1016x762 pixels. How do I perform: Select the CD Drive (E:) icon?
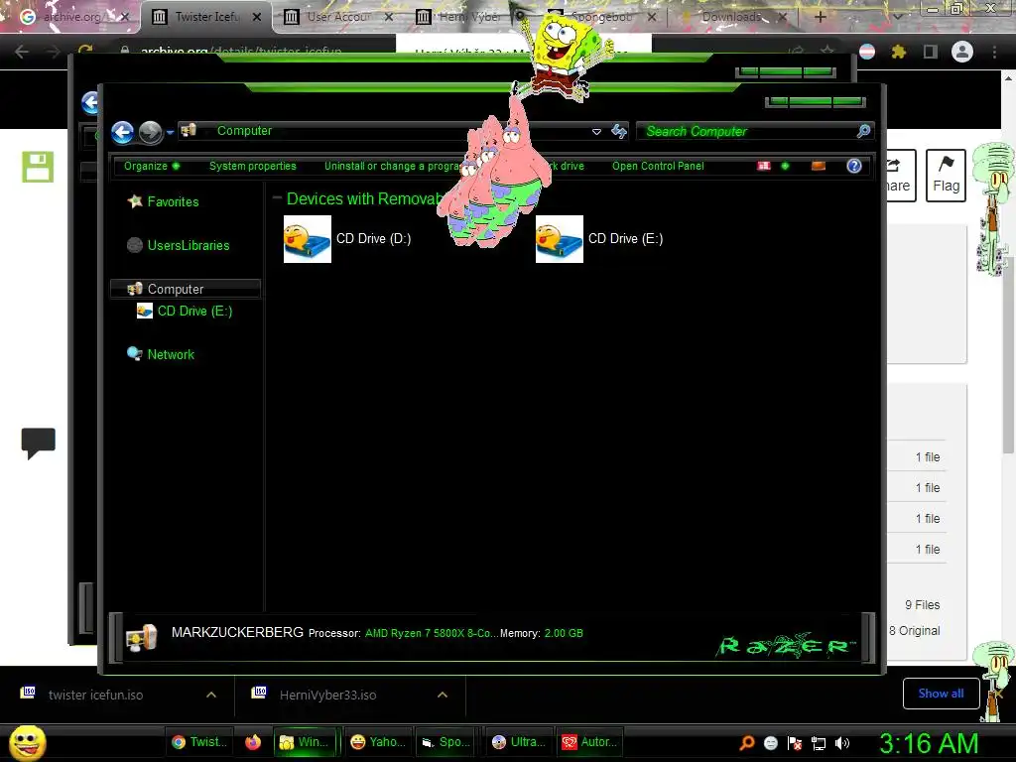560,239
